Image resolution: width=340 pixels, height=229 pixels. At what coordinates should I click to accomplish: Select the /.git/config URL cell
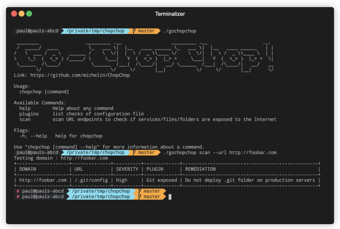click(x=91, y=180)
